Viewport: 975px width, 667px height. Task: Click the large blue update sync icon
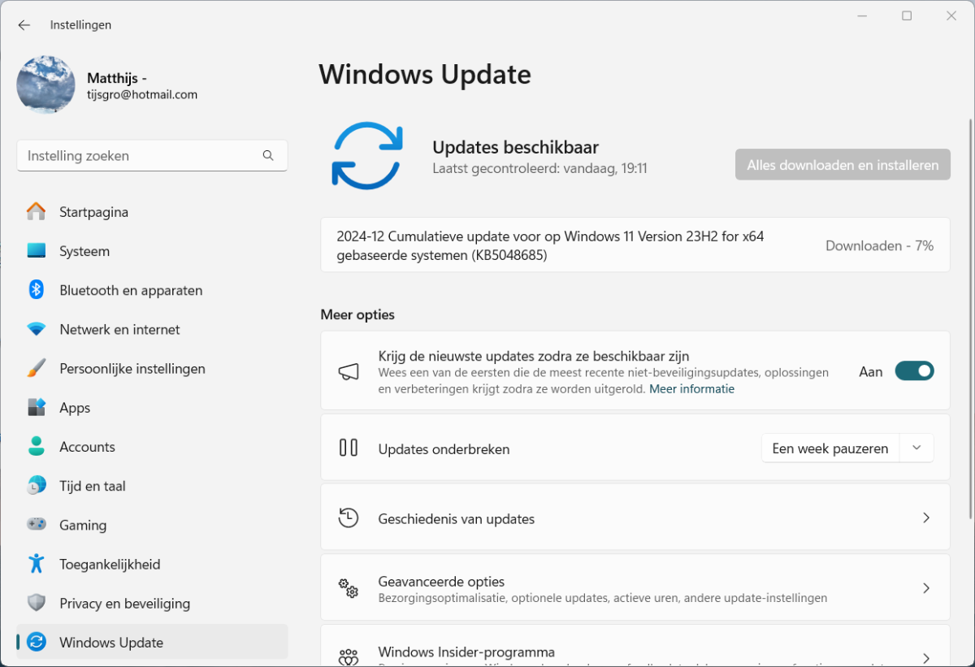(x=366, y=156)
